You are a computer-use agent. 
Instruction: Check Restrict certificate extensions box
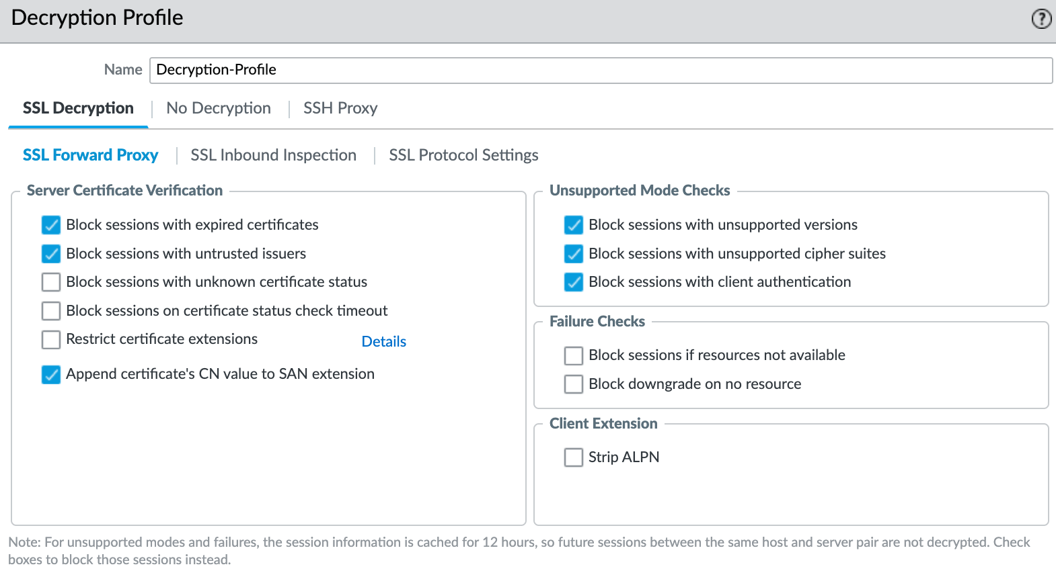pyautogui.click(x=51, y=340)
